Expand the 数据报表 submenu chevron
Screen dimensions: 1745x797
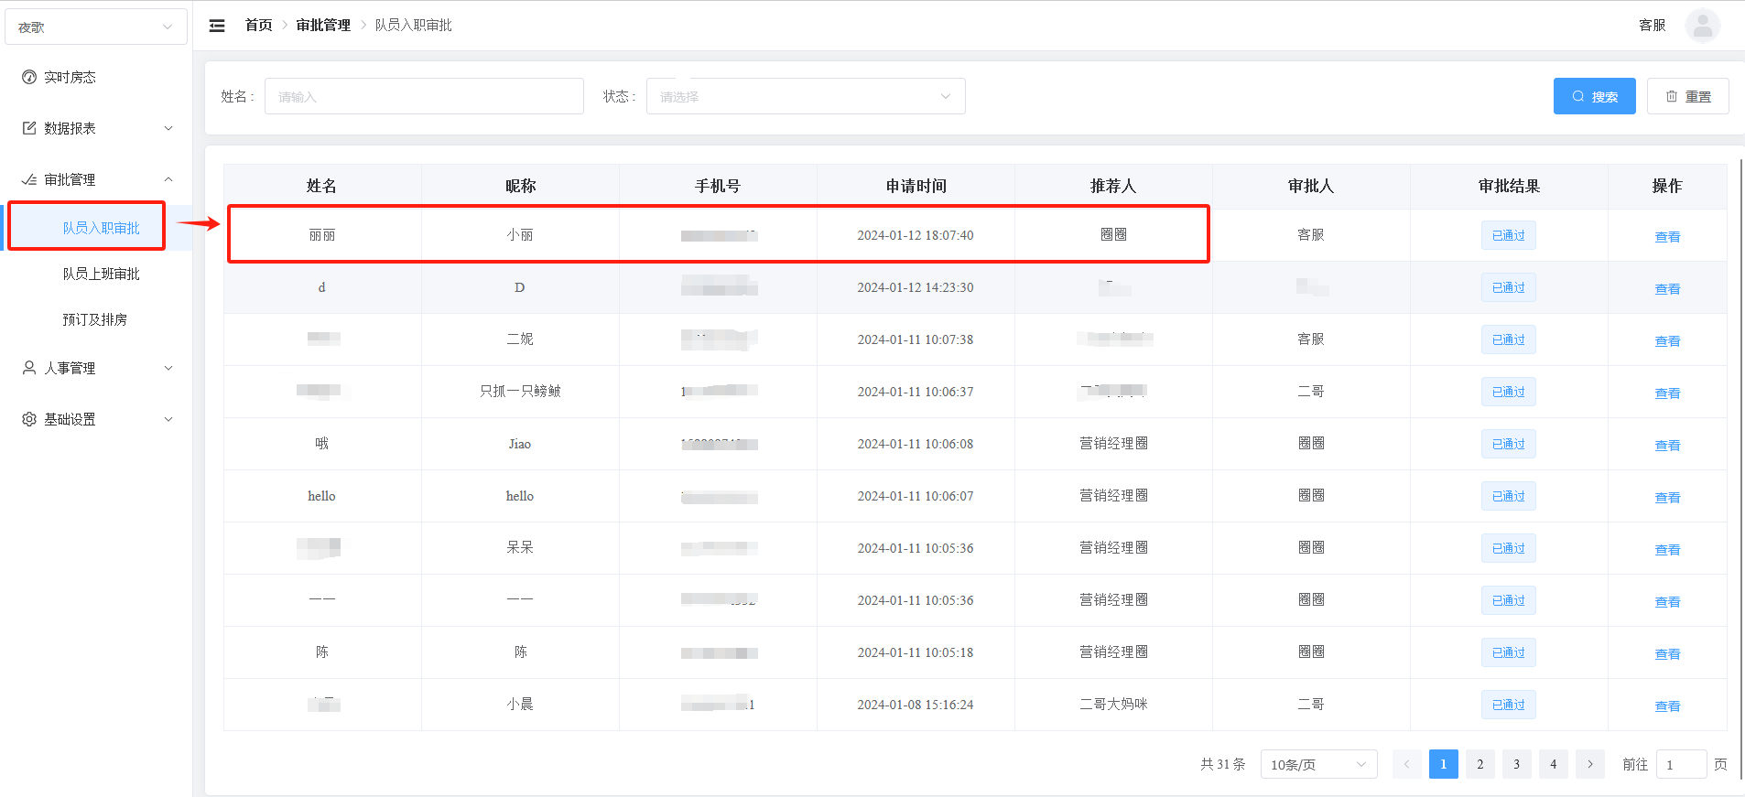coord(168,128)
